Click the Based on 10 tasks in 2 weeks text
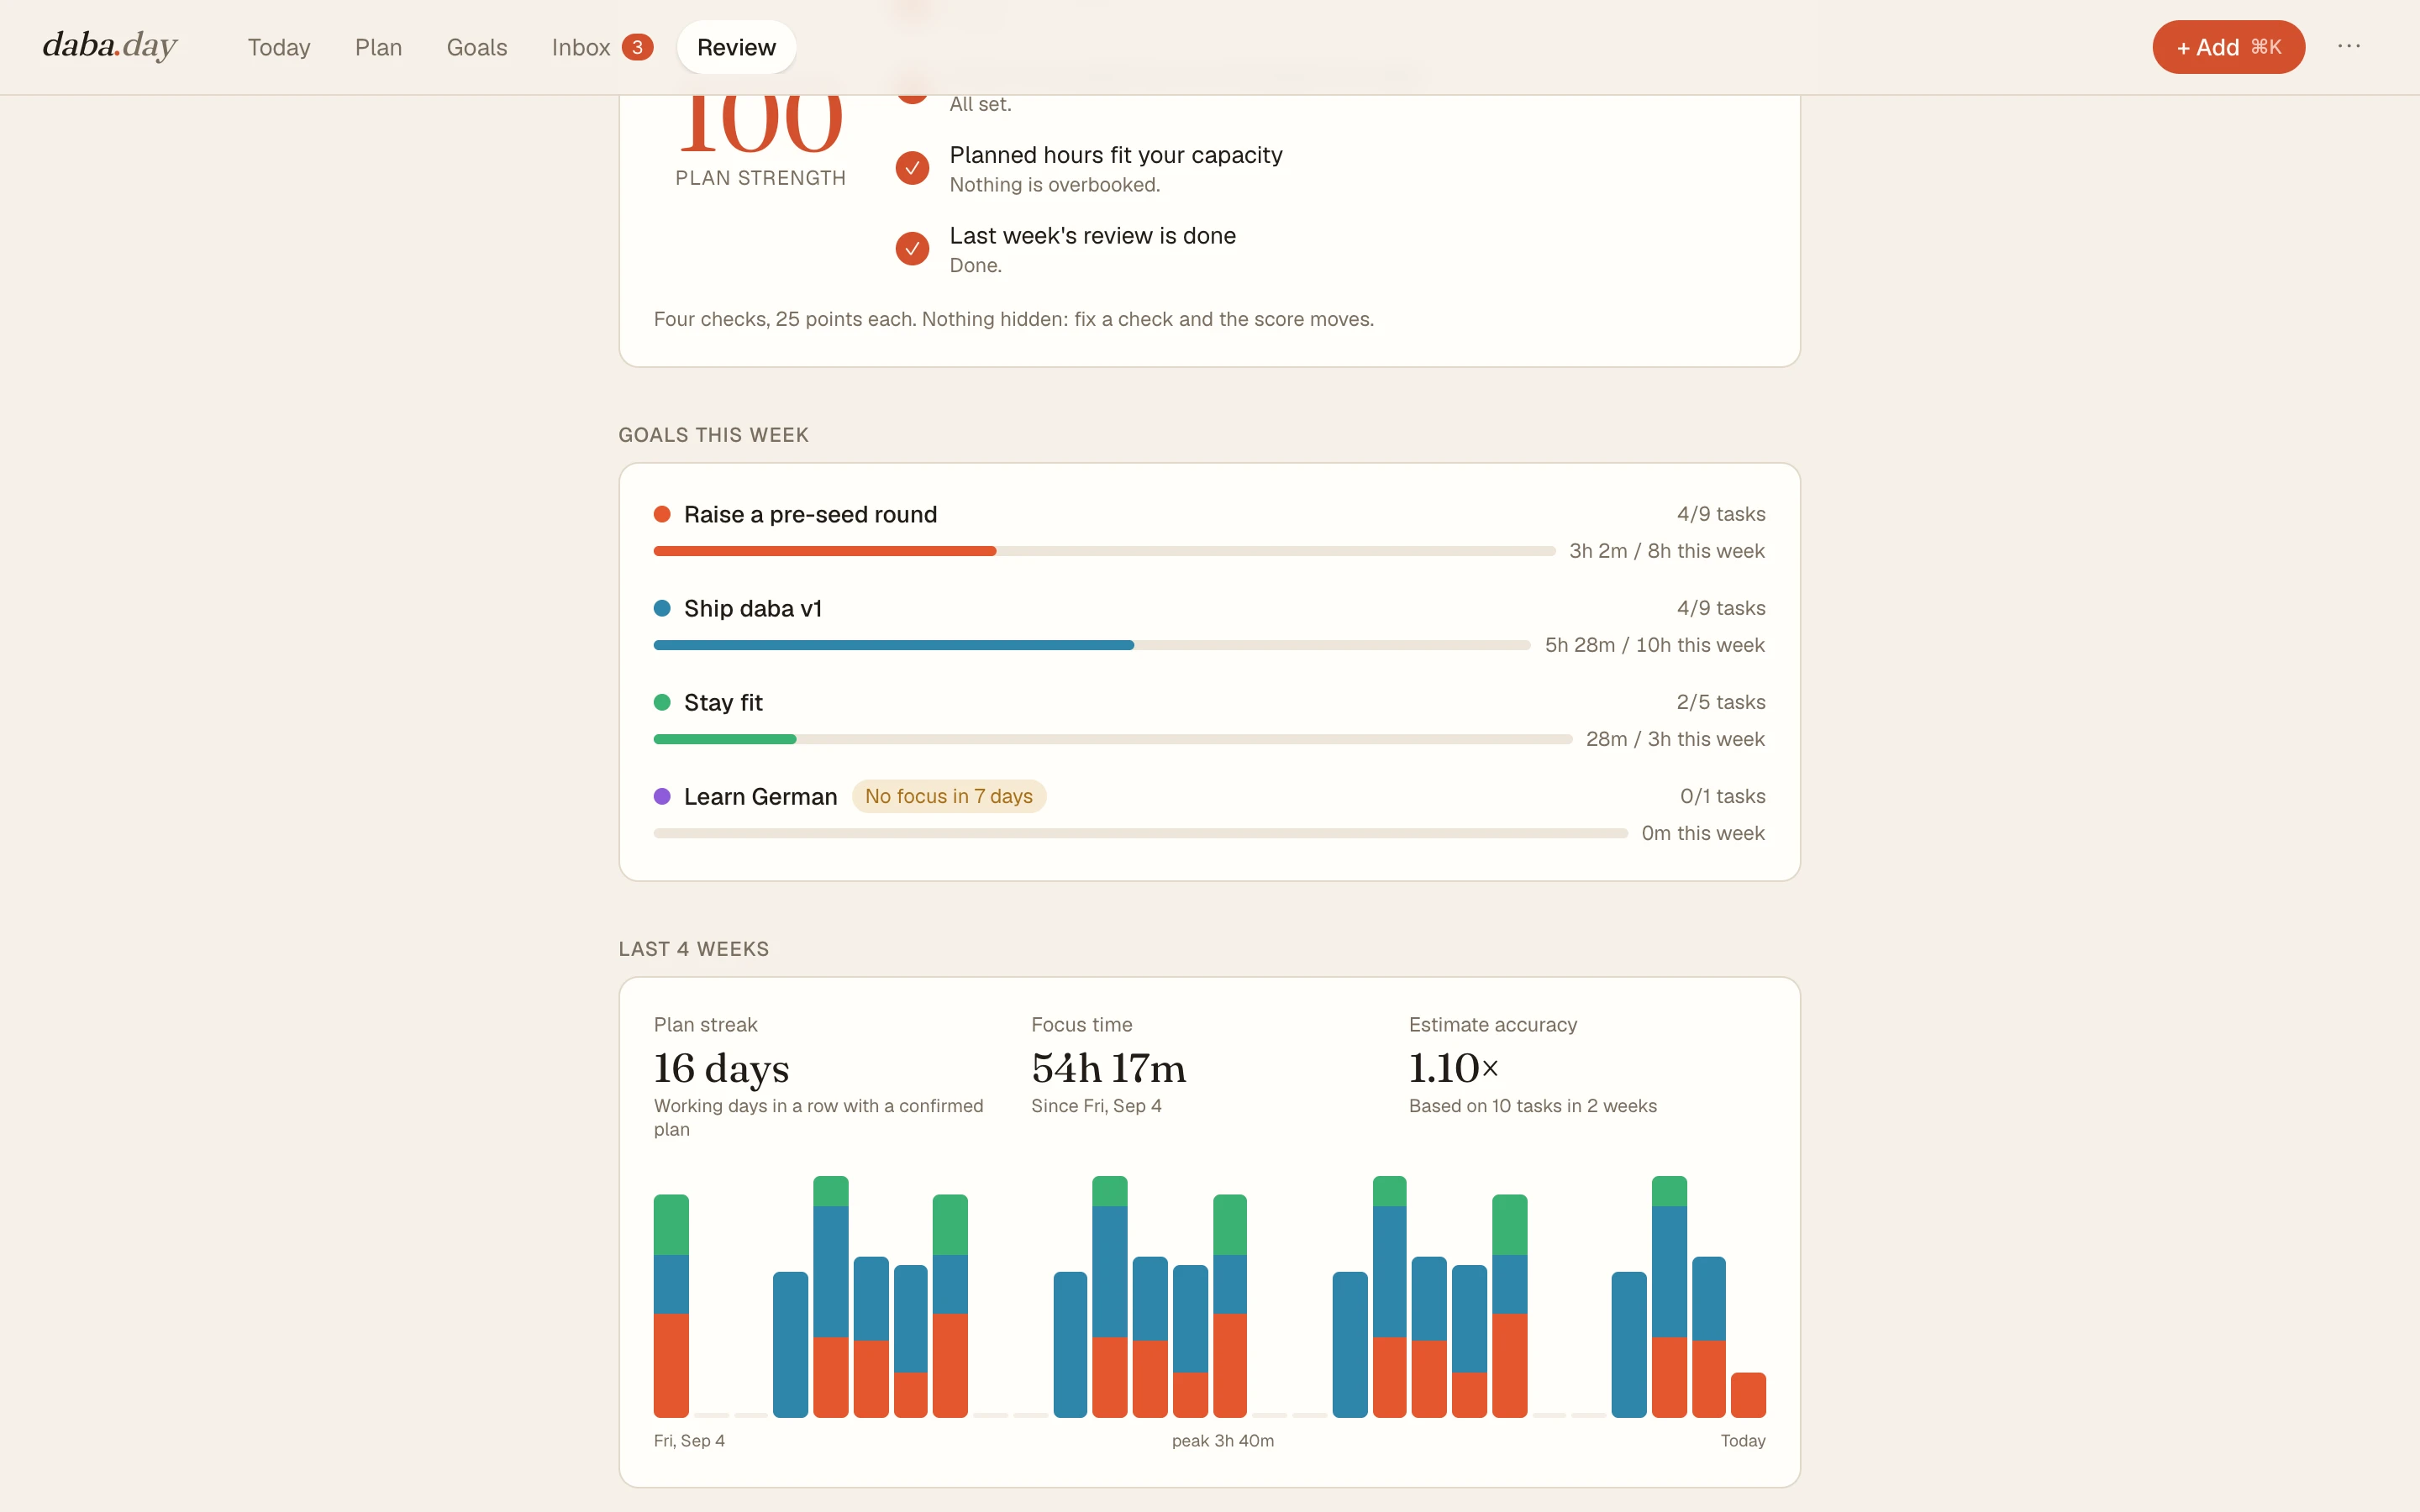This screenshot has width=2420, height=1512. point(1532,1105)
